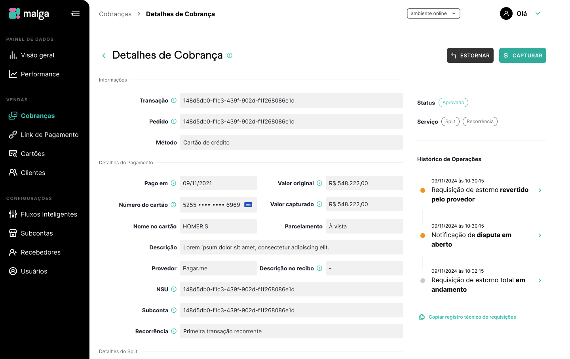The height and width of the screenshot is (359, 570).
Task: Click the Valor original amount field
Action: (364, 183)
